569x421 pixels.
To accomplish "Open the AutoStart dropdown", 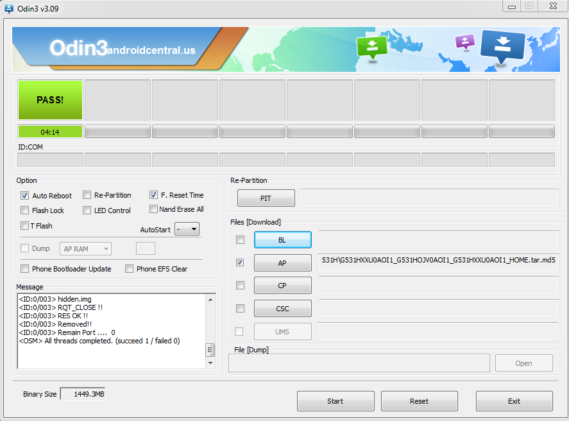I will 187,229.
